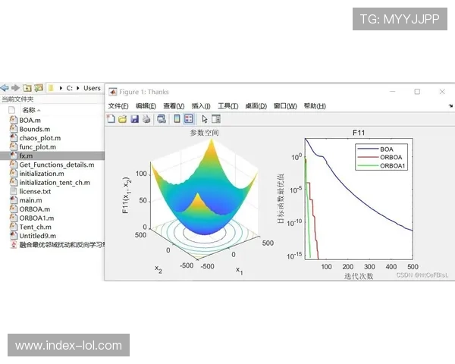Open the Property Inspector icon
The width and height of the screenshot is (455, 364).
coord(216,119)
